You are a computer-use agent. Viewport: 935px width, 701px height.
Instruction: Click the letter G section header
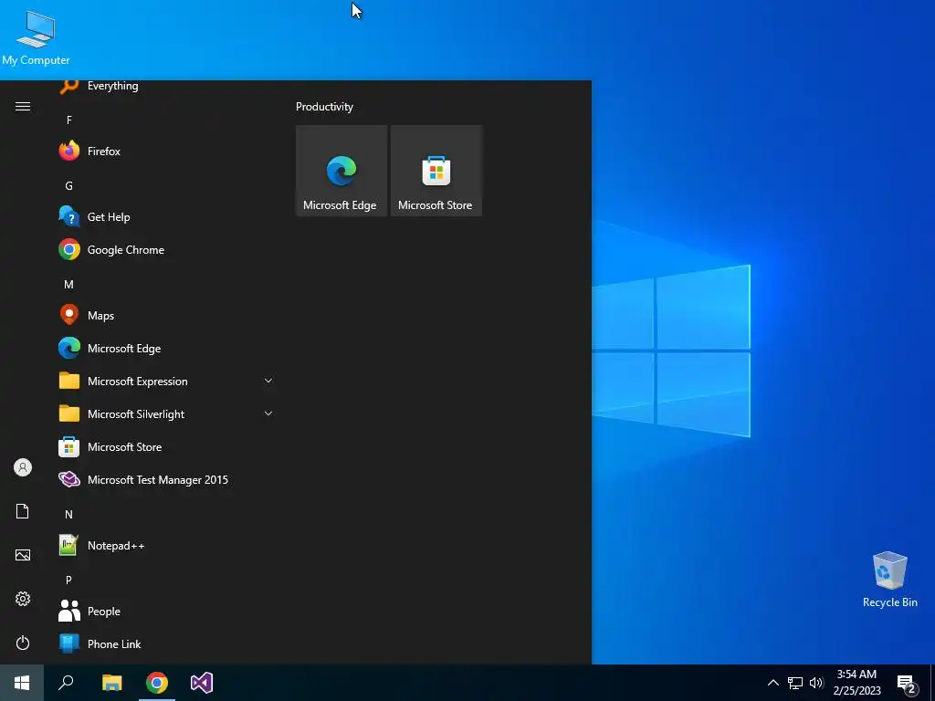(69, 186)
